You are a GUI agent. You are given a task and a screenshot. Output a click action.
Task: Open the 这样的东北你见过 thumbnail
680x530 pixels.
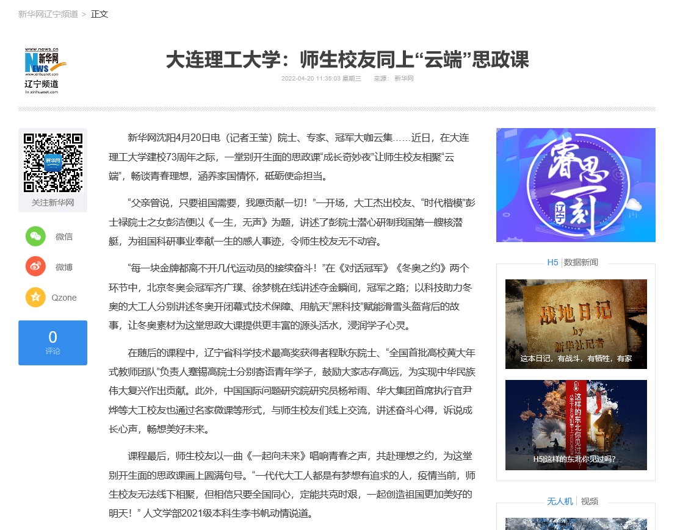[x=576, y=424]
